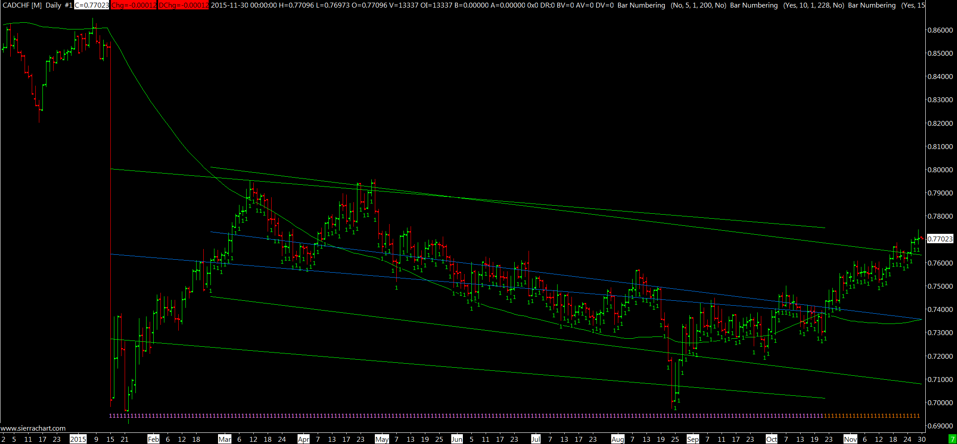Click the 0.71000 price axis label

point(940,379)
